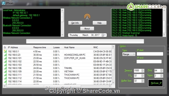
Task: Decrease the TTL value with down arrow
Action: [x=143, y=77]
